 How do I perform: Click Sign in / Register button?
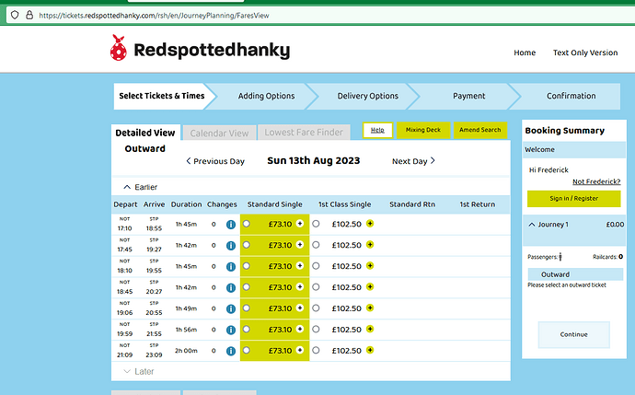click(x=574, y=199)
